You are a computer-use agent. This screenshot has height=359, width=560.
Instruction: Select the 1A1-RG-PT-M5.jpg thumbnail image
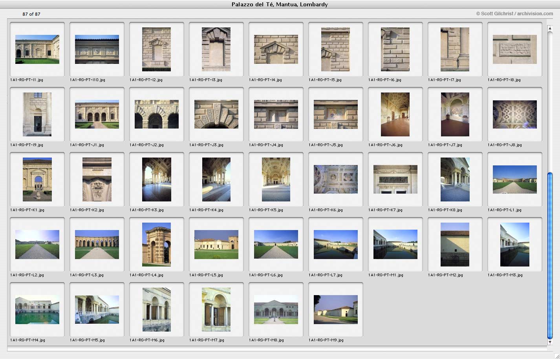click(x=97, y=310)
